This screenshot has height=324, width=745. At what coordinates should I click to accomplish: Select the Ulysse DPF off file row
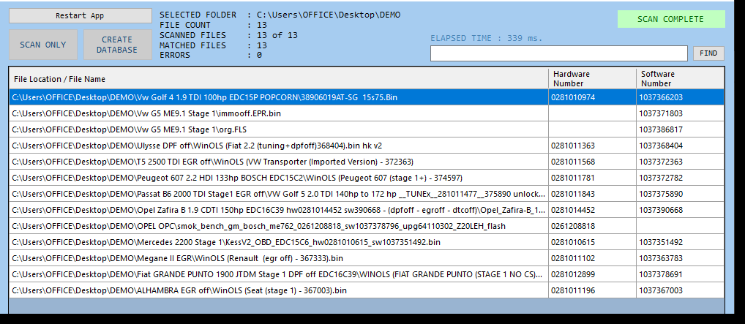point(197,146)
